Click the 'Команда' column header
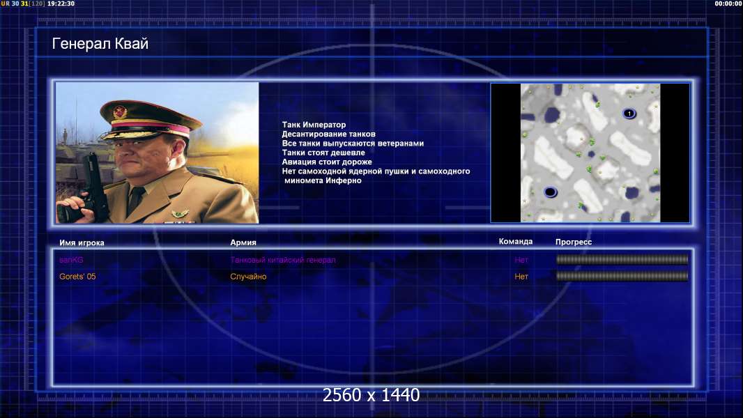The width and height of the screenshot is (743, 418). point(516,242)
